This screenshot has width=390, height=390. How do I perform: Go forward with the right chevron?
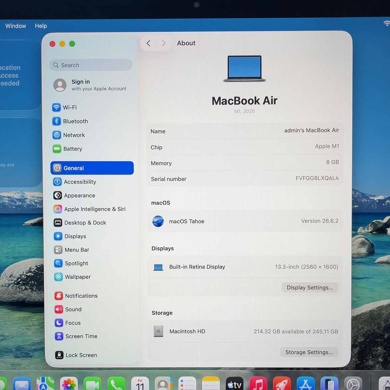163,43
